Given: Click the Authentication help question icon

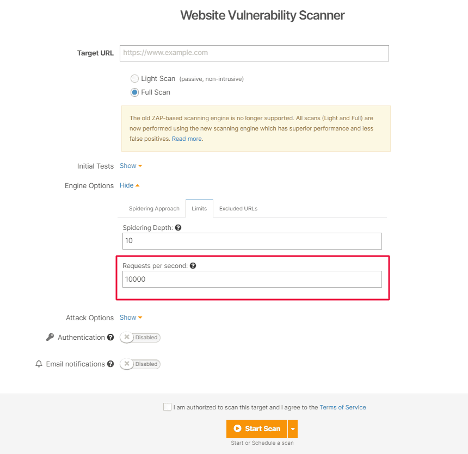Looking at the screenshot, I should click(110, 338).
